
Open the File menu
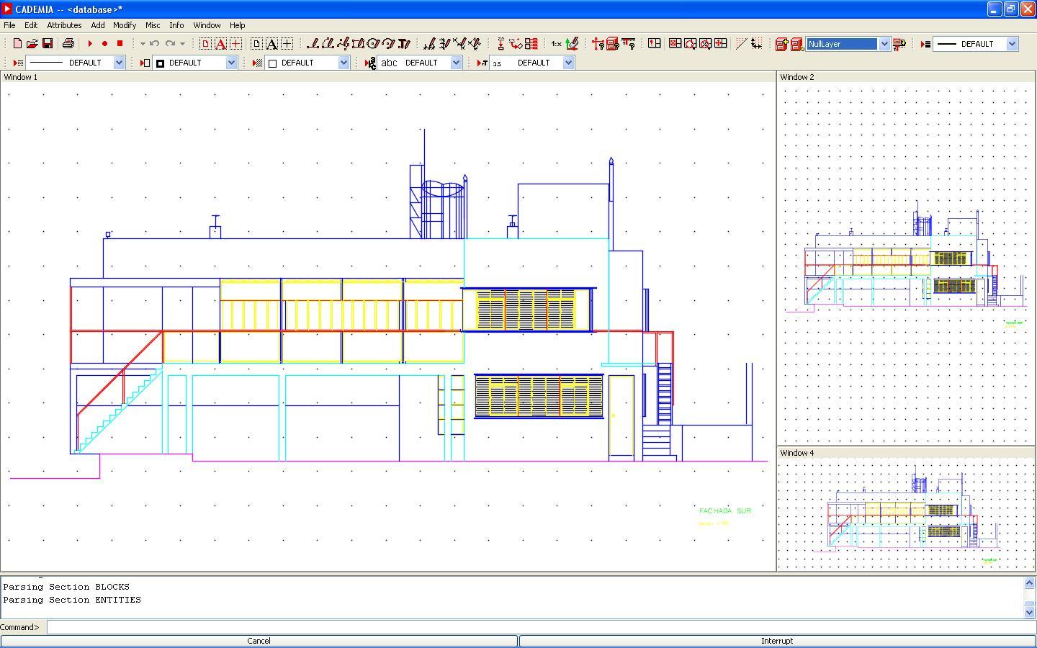10,25
